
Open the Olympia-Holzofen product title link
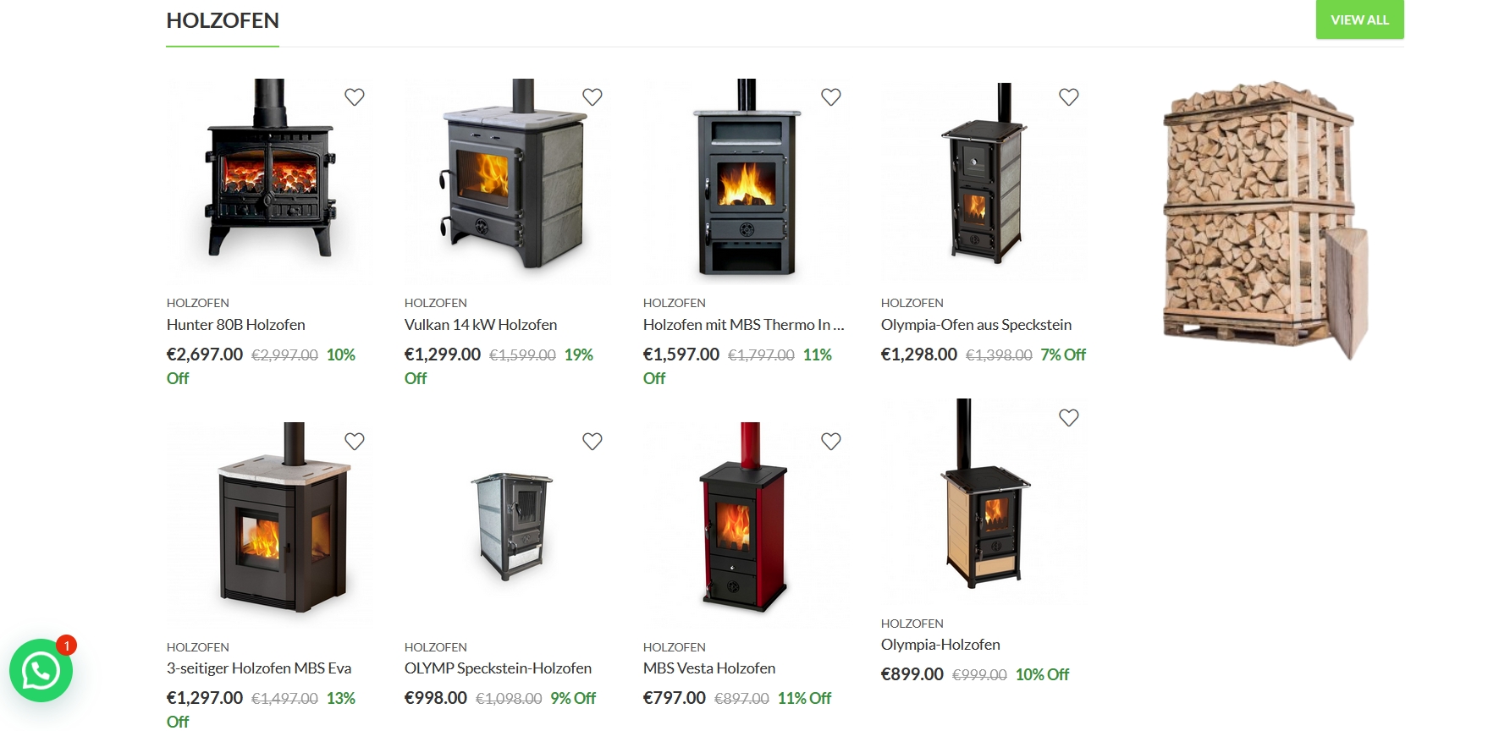pyautogui.click(x=940, y=645)
